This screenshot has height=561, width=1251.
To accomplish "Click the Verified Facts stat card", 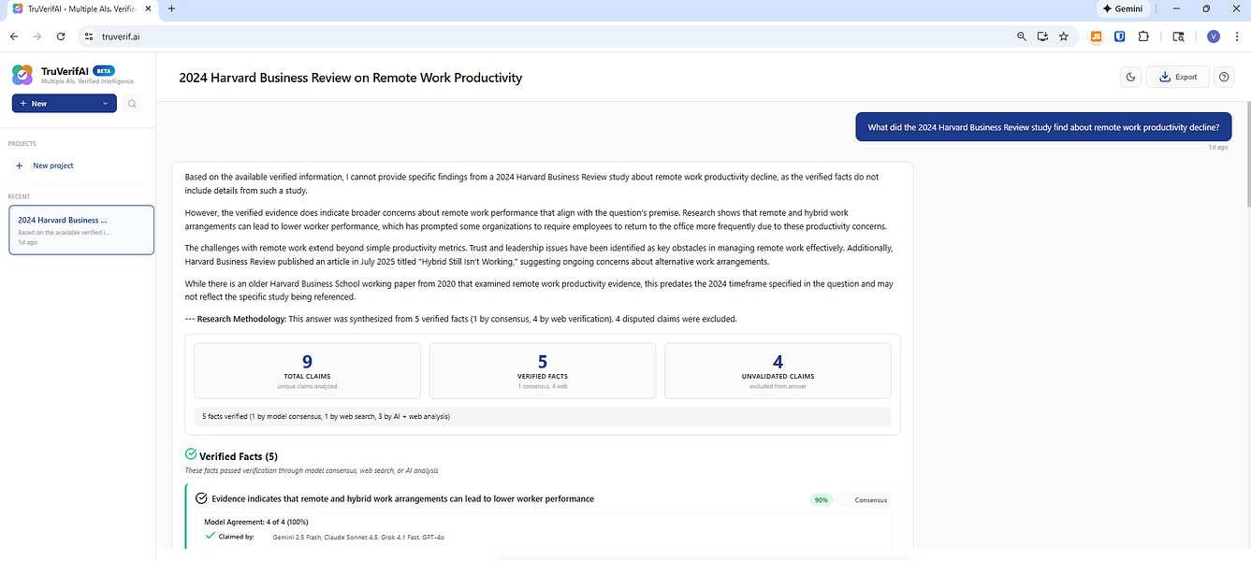I will click(543, 370).
